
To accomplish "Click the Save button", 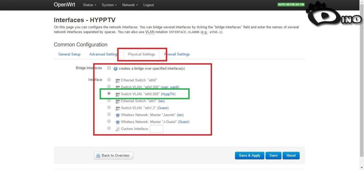I will point(273,155).
